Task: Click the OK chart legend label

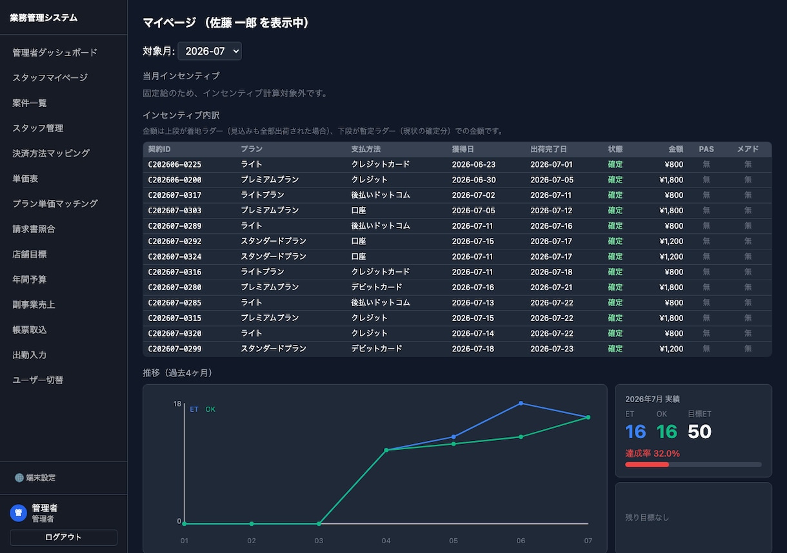Action: coord(210,409)
